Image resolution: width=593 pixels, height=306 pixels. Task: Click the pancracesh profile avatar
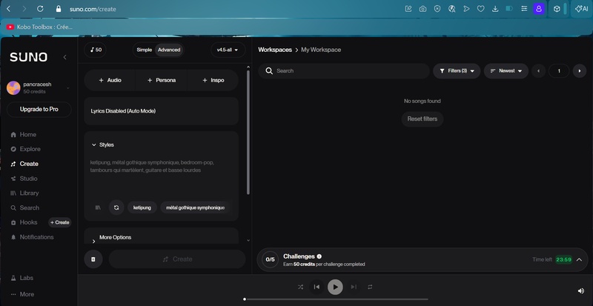[x=13, y=87]
